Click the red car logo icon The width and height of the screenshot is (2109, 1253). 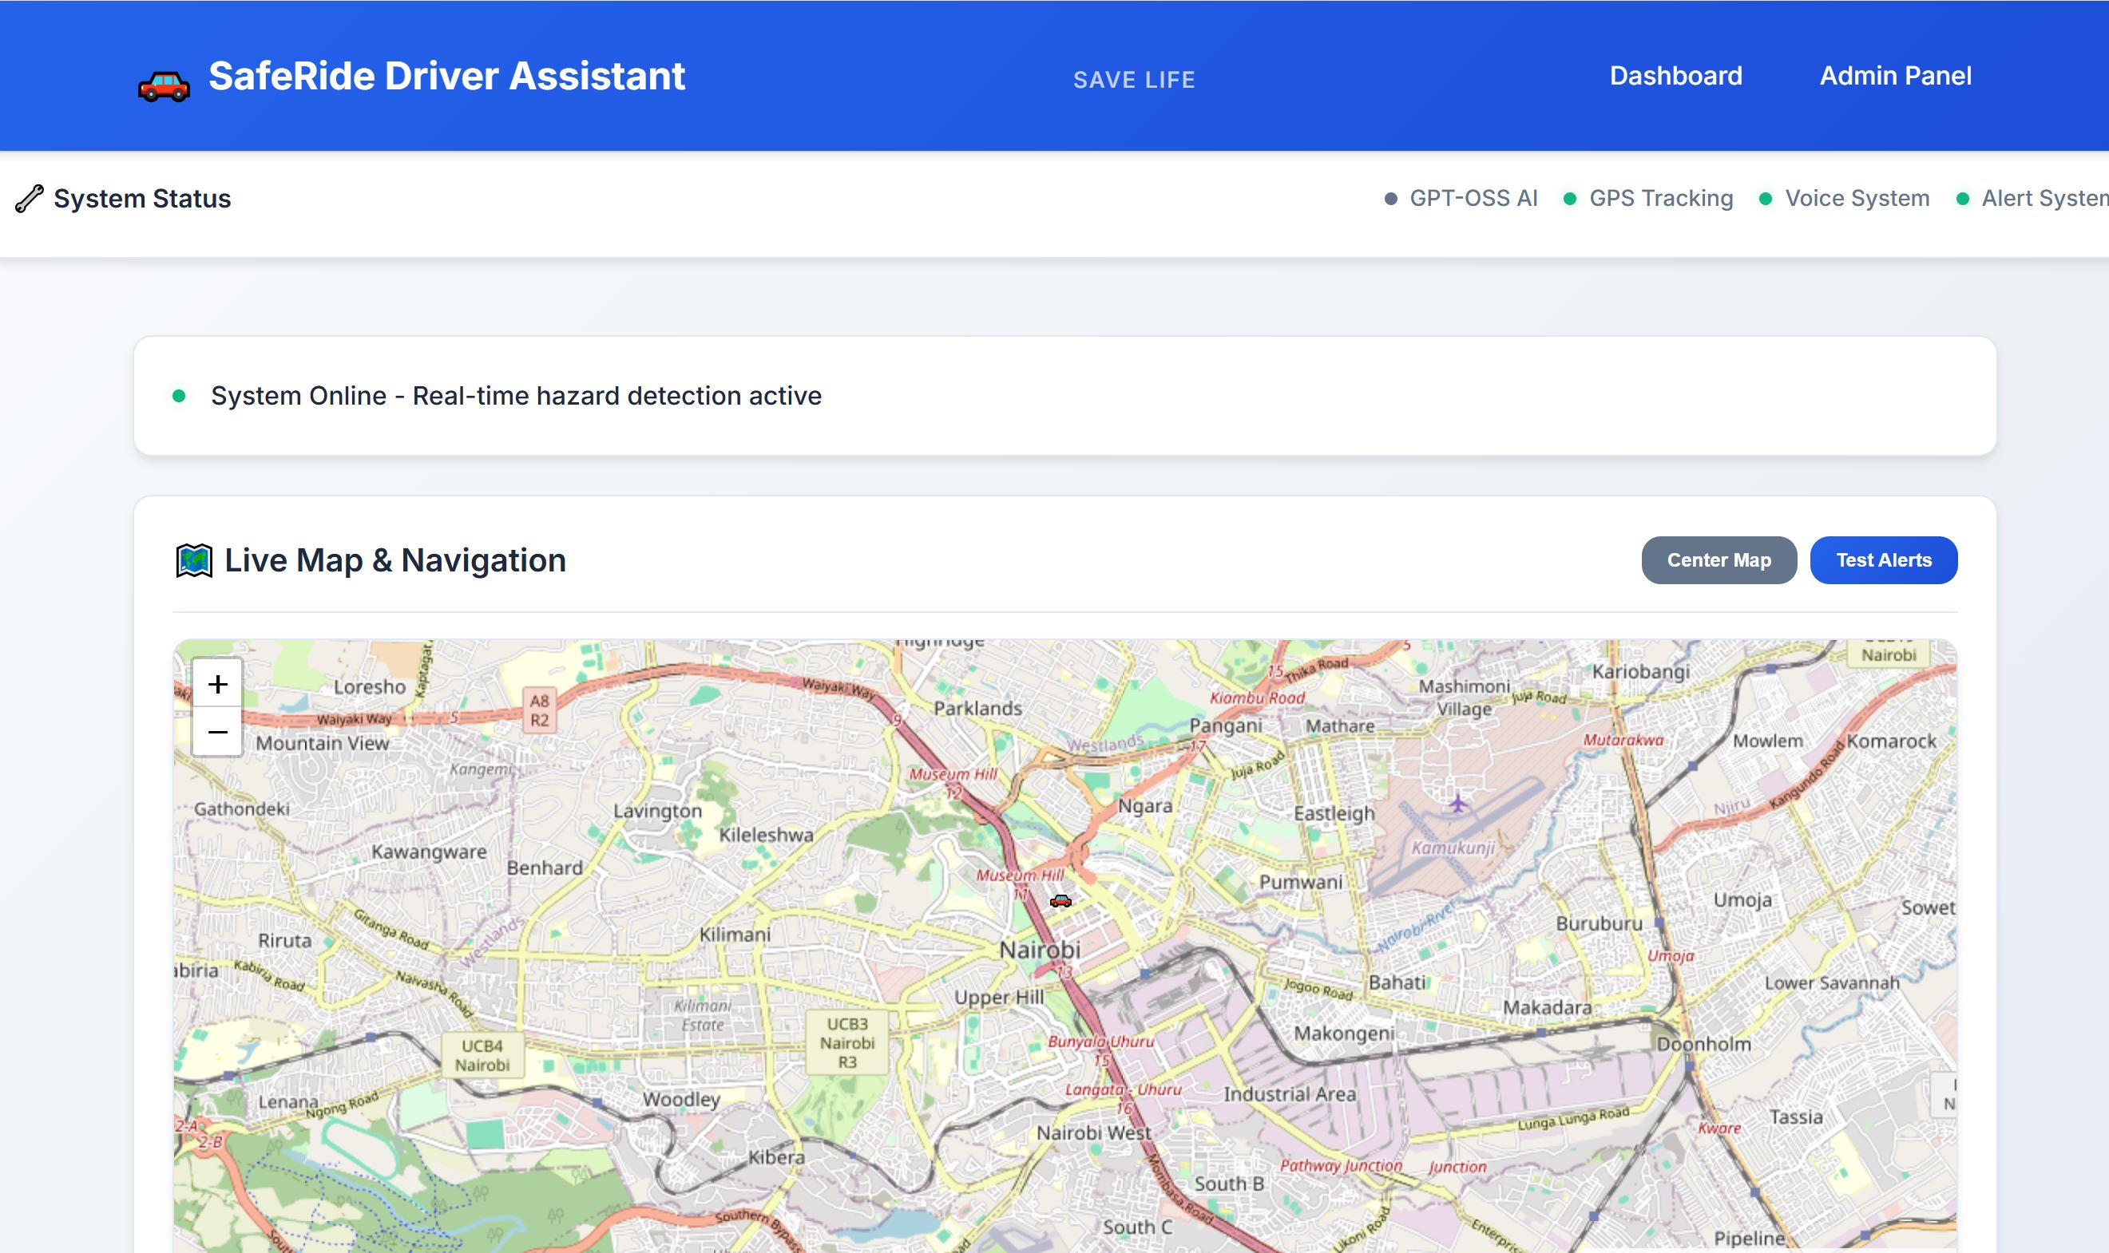[x=164, y=85]
